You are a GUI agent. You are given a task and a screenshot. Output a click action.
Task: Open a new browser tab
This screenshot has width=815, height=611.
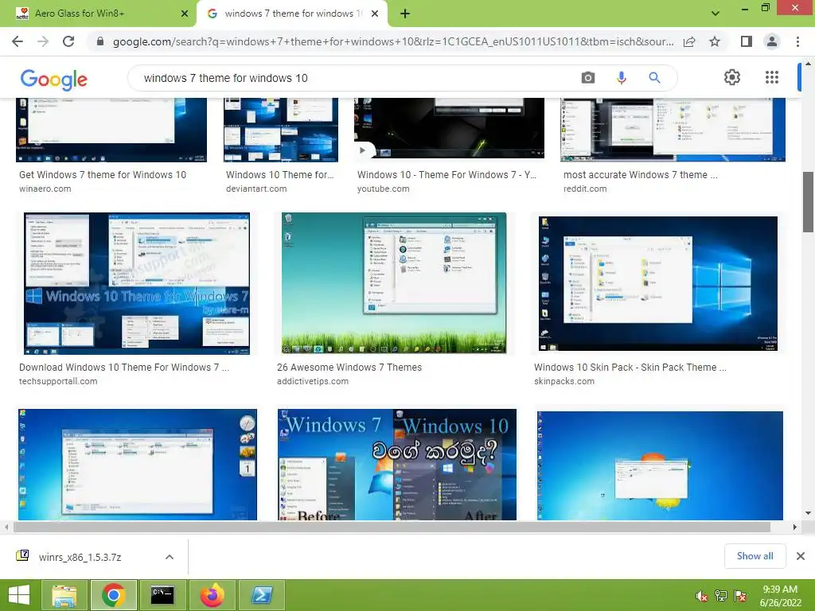point(405,14)
